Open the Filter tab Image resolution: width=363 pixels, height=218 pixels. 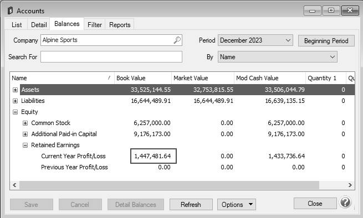point(95,25)
